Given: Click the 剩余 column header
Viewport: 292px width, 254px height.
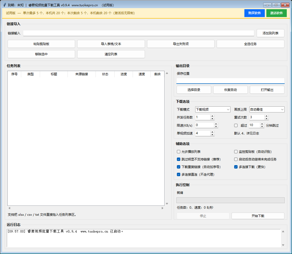Looking at the screenshot, I should pos(157,74).
